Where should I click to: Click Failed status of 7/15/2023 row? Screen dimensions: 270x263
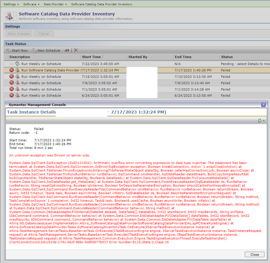tap(225, 77)
